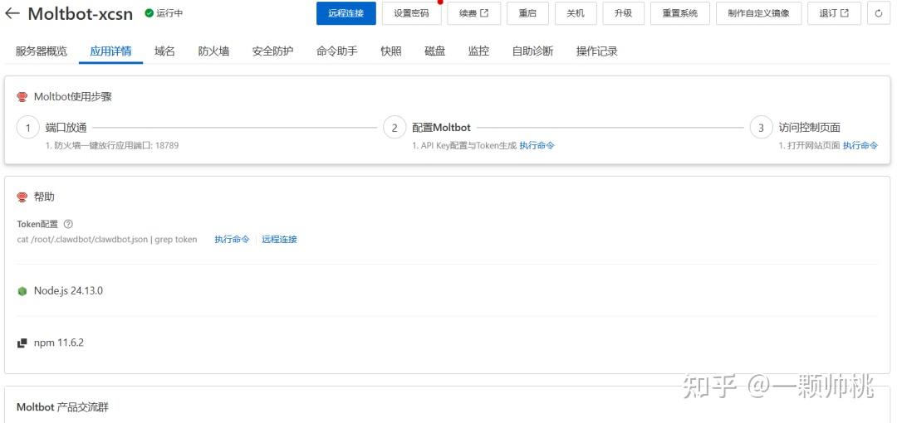Click the 重置系统 button
897x423 pixels.
(680, 13)
